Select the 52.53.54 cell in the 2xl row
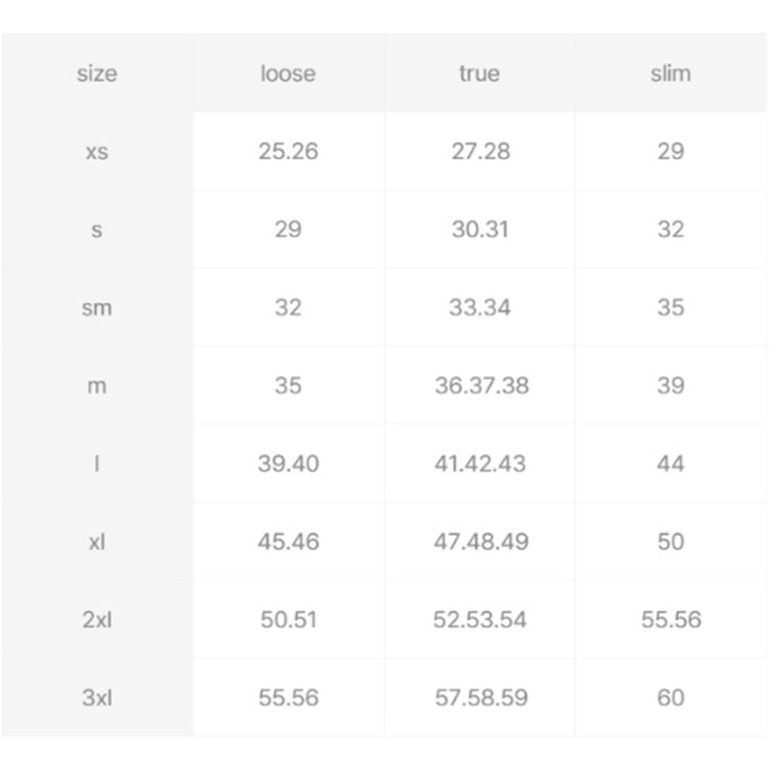772x772 pixels. pos(480,619)
